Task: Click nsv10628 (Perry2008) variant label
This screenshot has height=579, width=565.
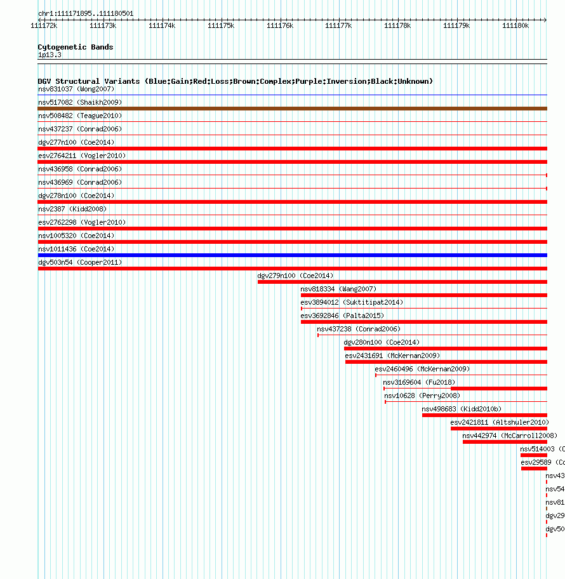Action: point(422,396)
